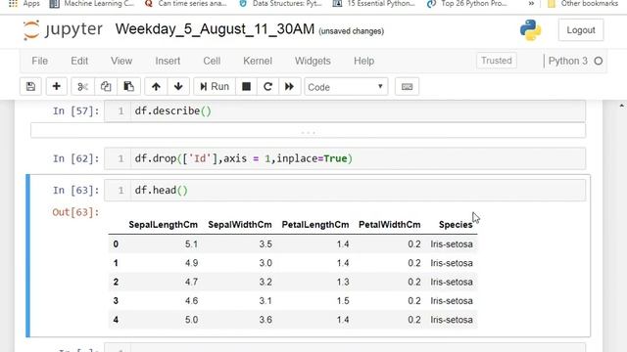The image size is (627, 352).
Task: Click the Out[63] output prompt
Action: (75, 212)
